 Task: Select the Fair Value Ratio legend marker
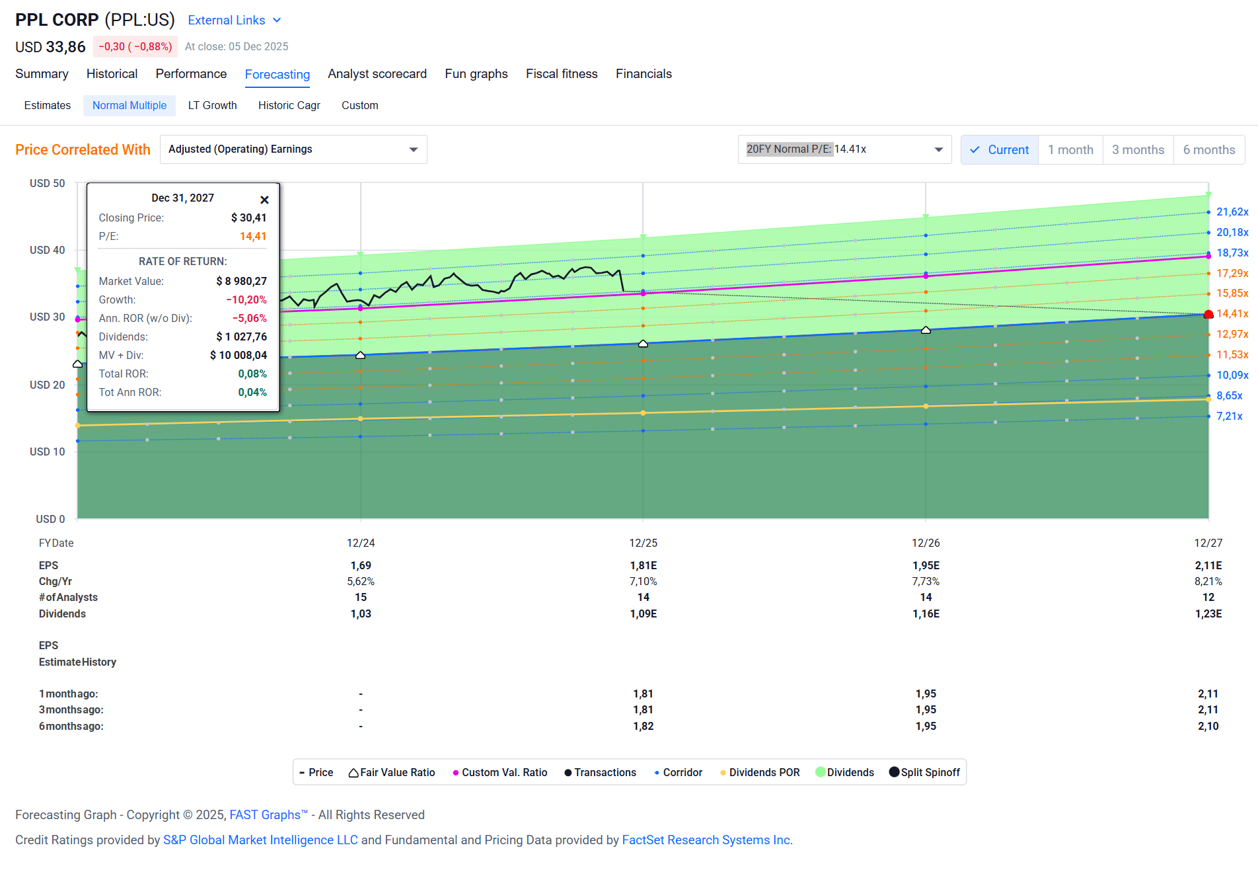(x=352, y=772)
